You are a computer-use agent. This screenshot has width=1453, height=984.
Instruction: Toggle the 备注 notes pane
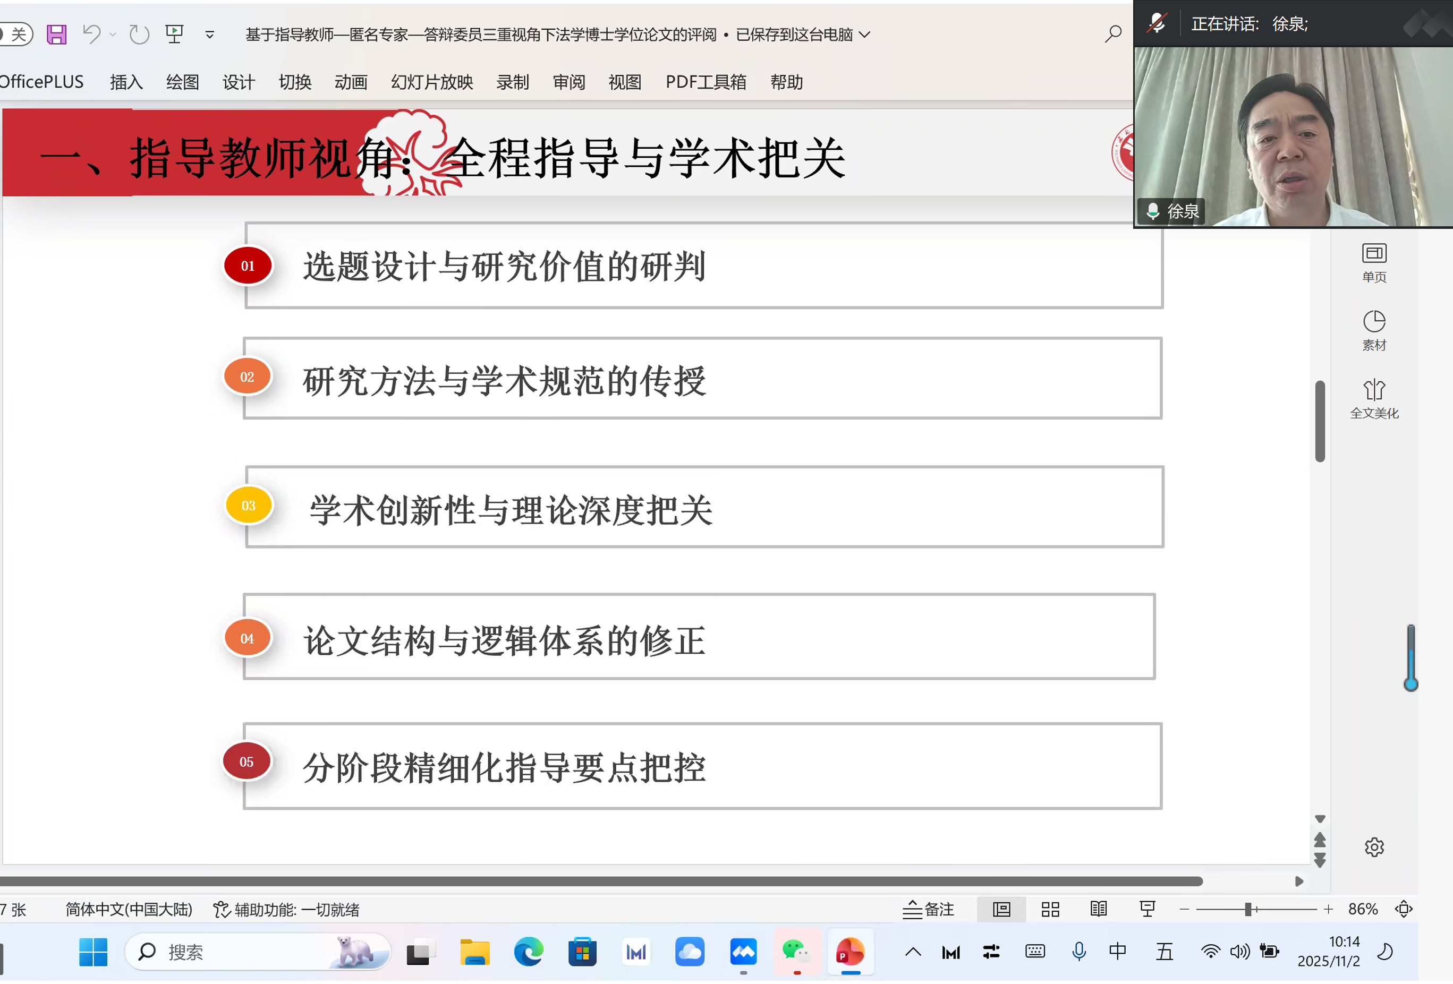click(x=929, y=909)
